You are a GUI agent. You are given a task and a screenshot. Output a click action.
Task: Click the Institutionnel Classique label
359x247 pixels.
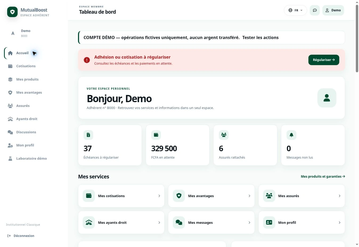[23, 225]
